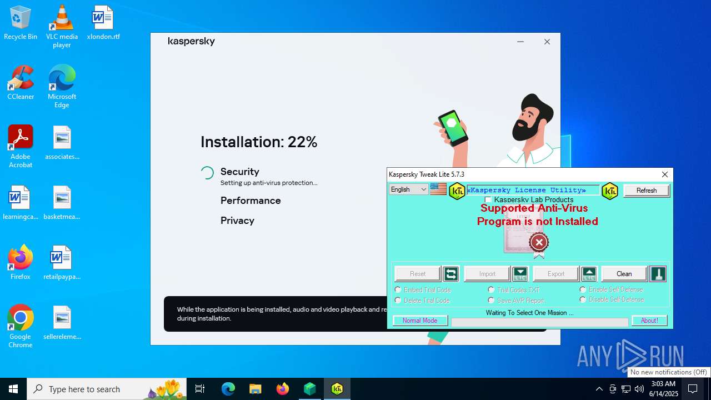711x400 pixels.
Task: Select the sellereleme image file on desktop
Action: (62, 323)
